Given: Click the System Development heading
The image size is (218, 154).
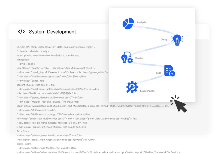Looking at the screenshot, I should tap(52, 32).
